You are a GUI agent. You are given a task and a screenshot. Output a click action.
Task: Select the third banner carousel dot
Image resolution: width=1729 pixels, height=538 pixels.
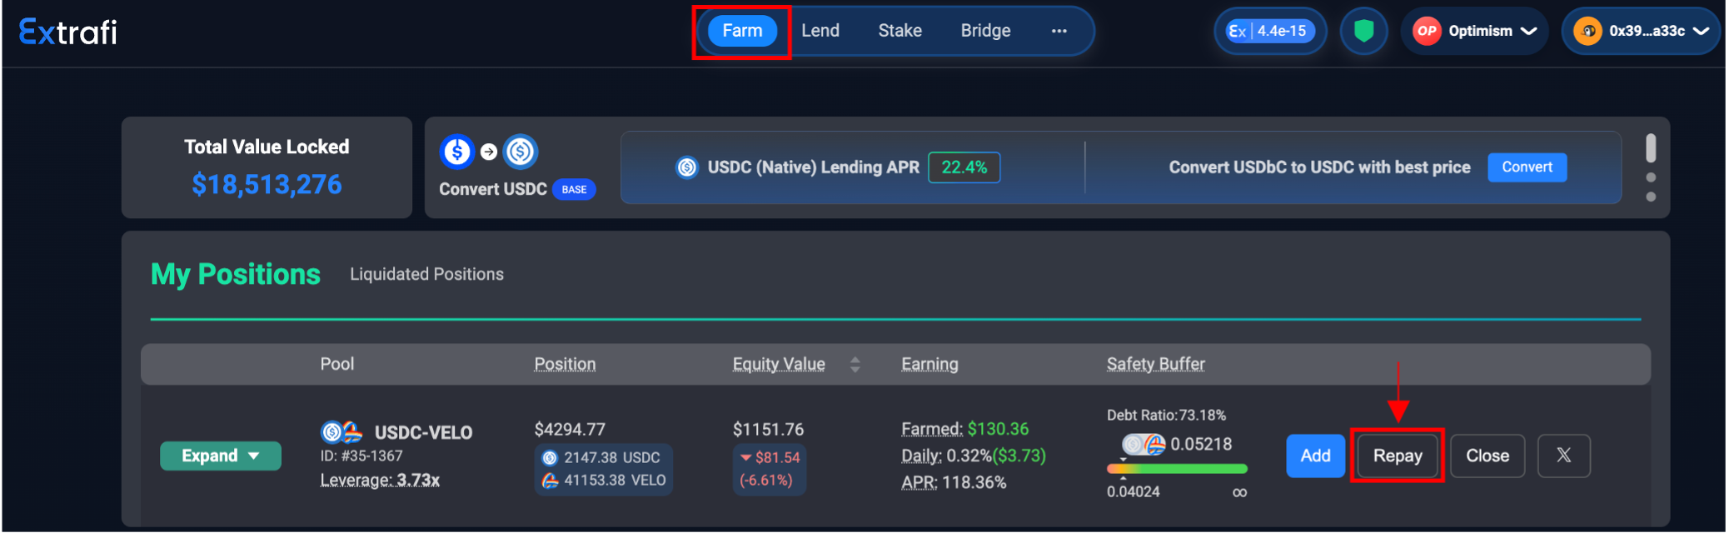(1651, 197)
